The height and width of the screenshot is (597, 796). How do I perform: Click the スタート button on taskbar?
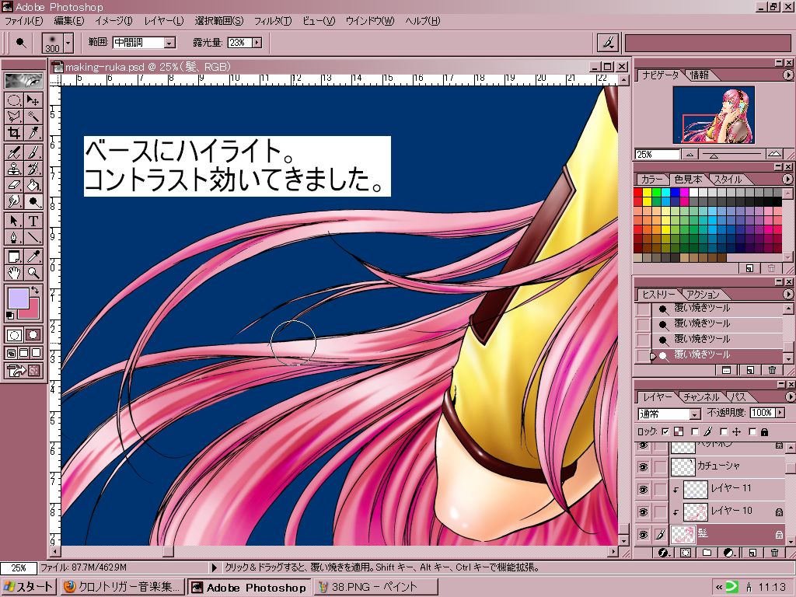pos(29,587)
